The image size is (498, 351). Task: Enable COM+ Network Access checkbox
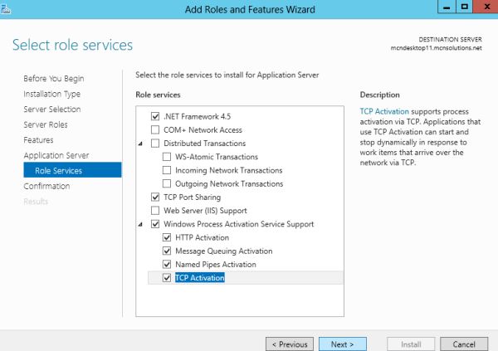coord(155,130)
